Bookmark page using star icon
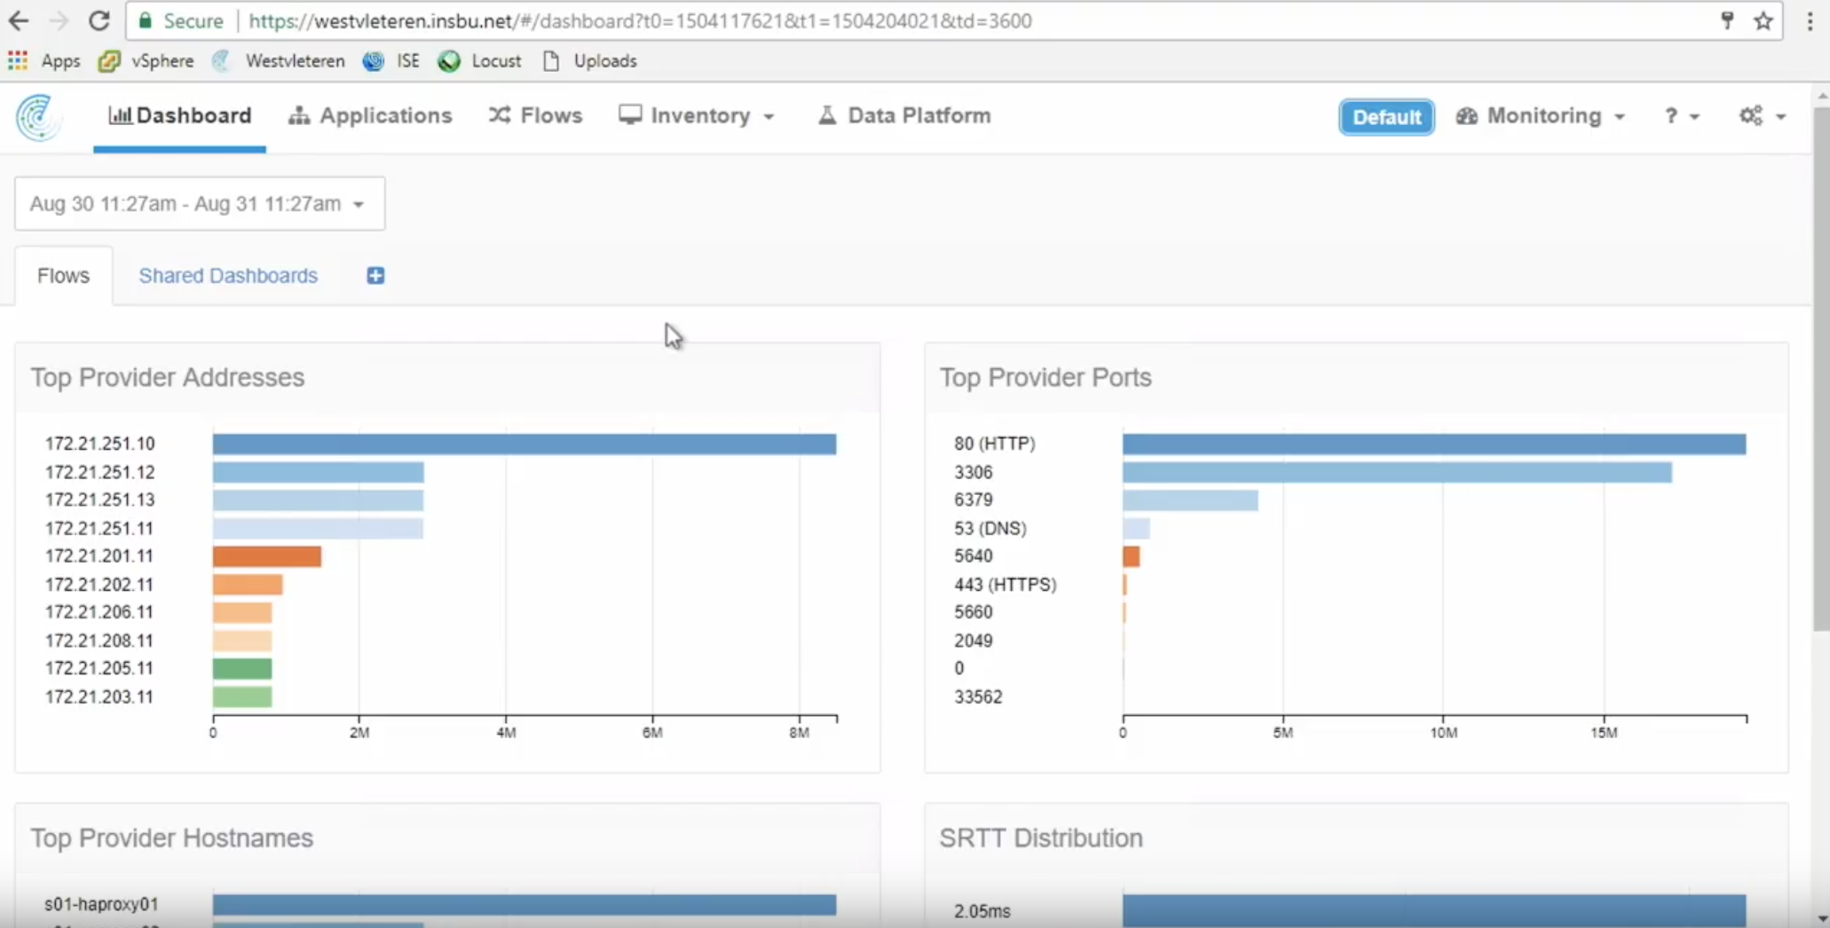 (x=1763, y=20)
